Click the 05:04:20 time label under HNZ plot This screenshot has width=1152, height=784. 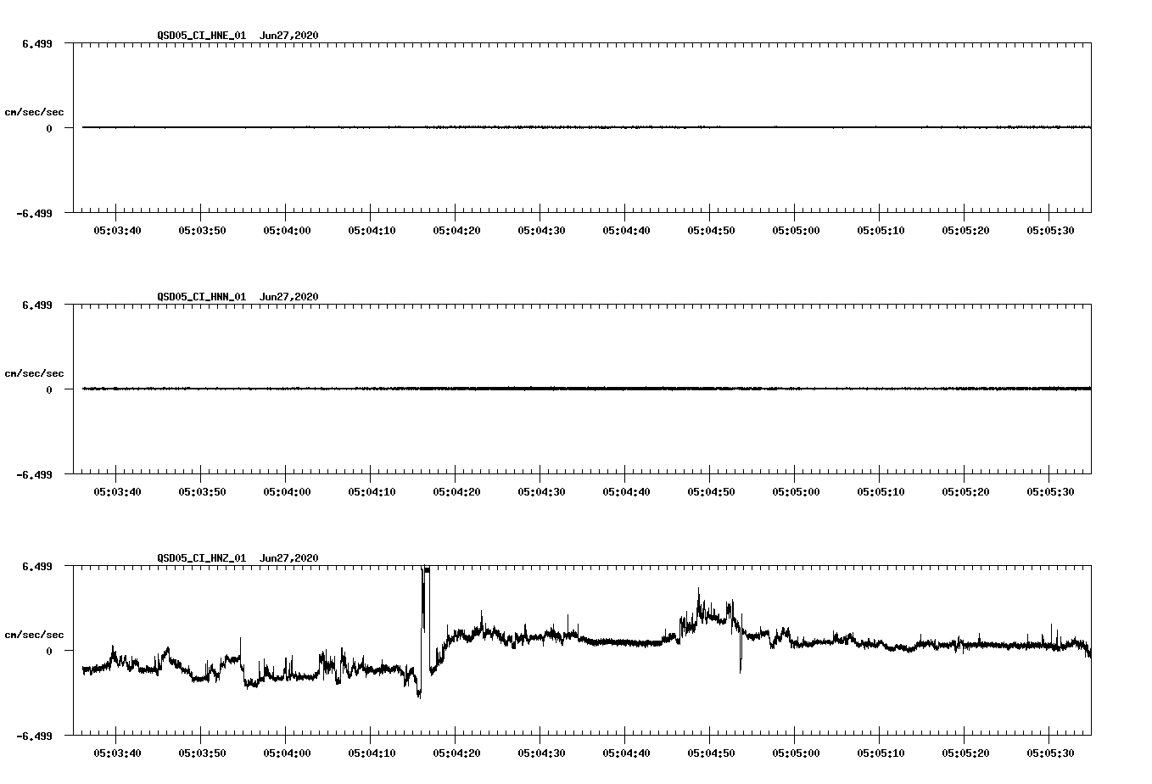tap(456, 753)
